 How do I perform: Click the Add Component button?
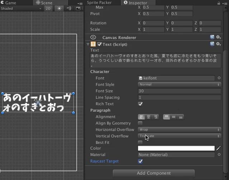click(154, 173)
